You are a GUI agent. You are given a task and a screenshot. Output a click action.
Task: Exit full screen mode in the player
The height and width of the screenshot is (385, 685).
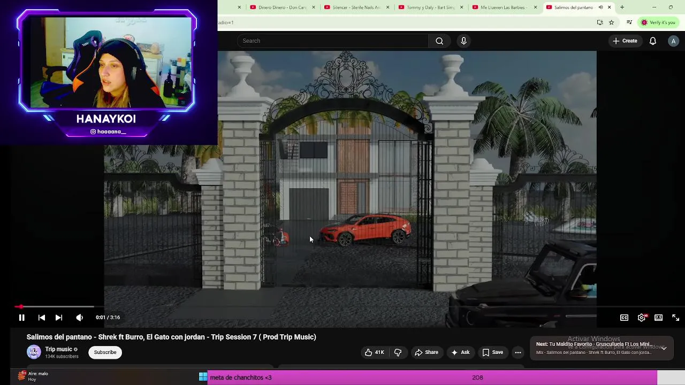coord(676,318)
